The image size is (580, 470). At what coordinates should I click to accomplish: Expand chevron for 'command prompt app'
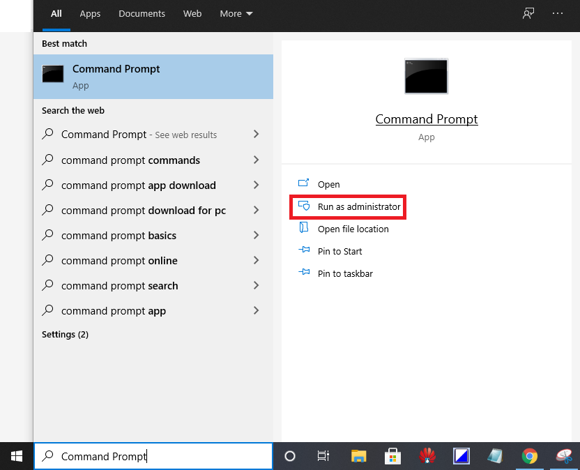coord(256,310)
